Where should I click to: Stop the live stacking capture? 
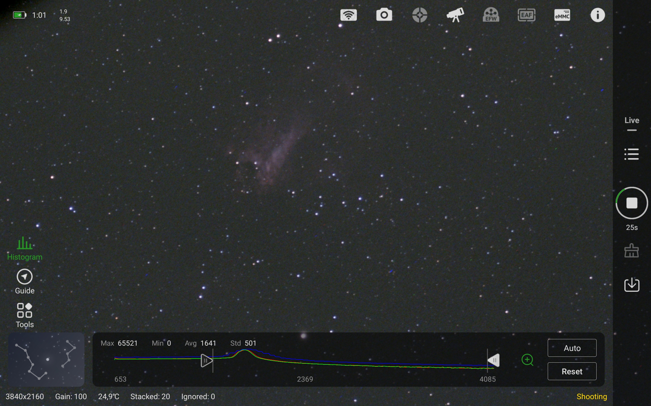click(x=632, y=203)
